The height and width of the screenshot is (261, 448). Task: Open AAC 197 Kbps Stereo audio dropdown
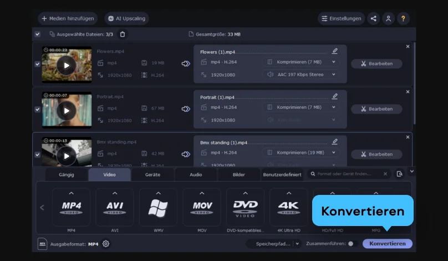tap(301, 74)
